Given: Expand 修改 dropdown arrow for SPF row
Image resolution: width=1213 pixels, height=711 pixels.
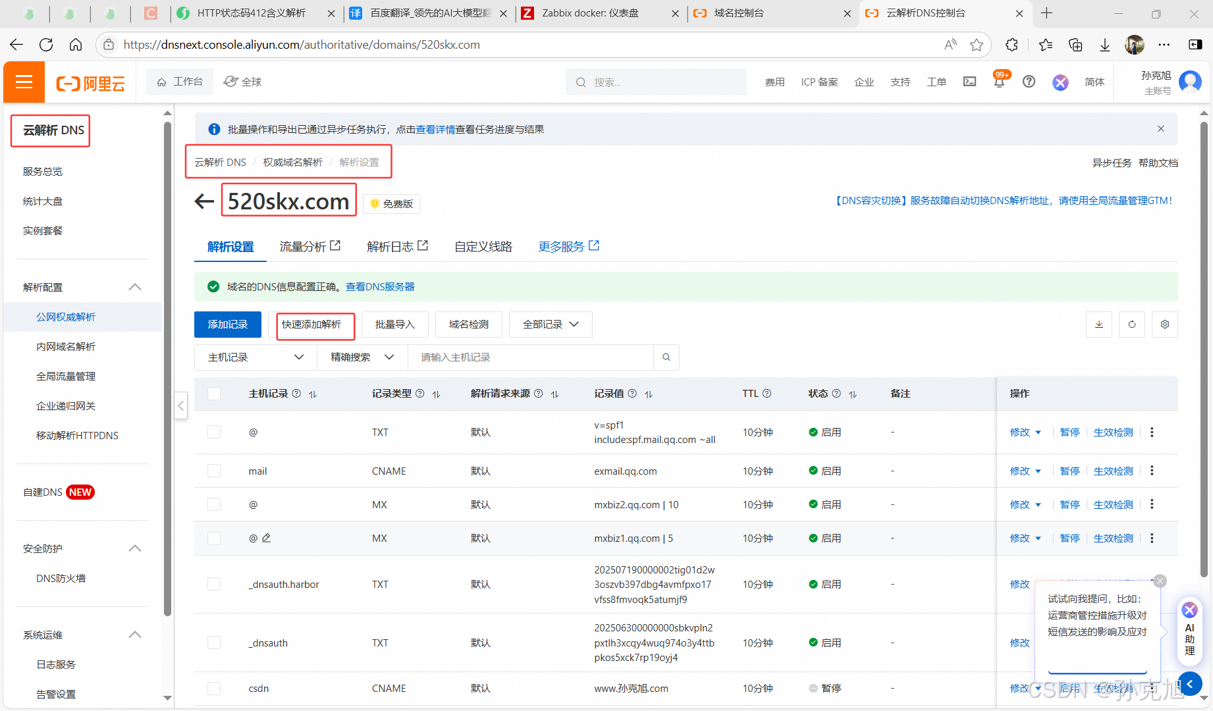Looking at the screenshot, I should click(x=1038, y=433).
